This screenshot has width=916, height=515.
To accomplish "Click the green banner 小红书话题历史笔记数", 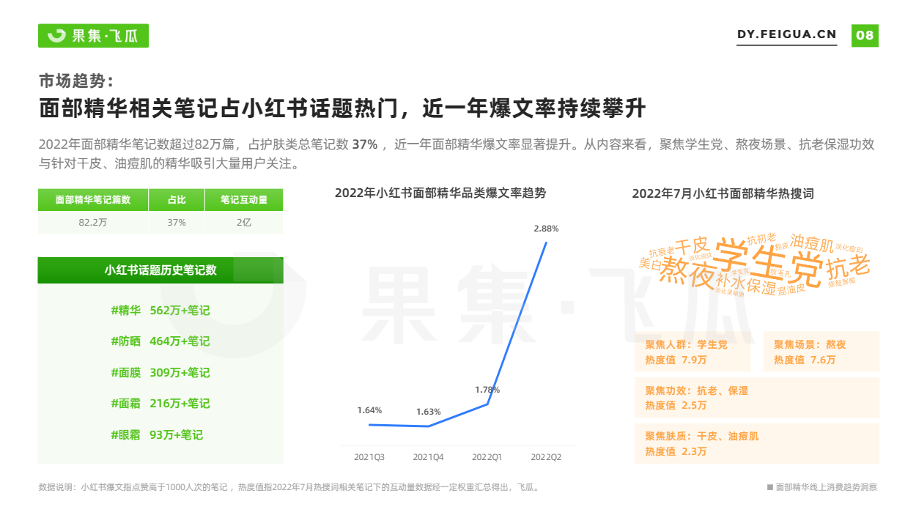I will (x=160, y=270).
